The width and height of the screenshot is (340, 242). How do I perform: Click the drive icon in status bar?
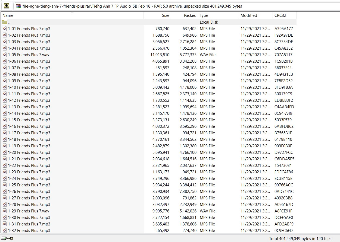pyautogui.click(x=4, y=238)
